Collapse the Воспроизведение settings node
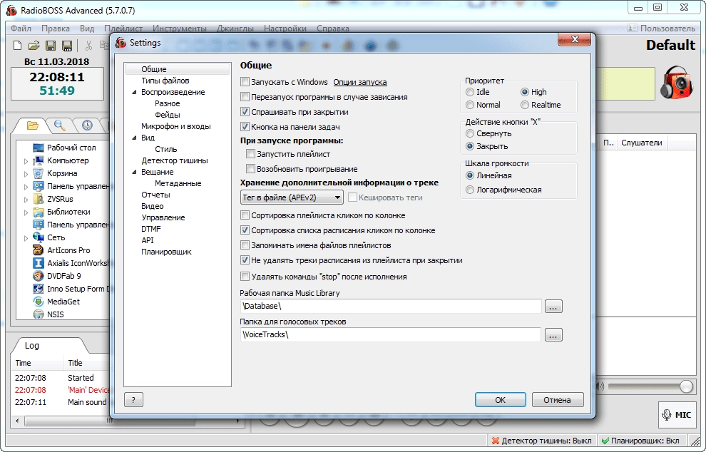 (x=134, y=92)
